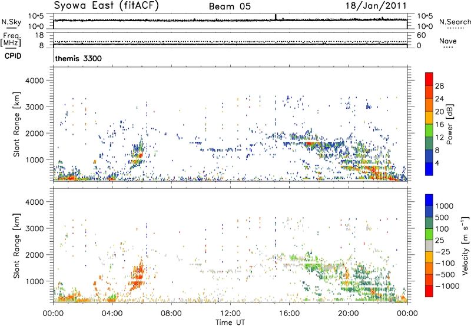Click the 'CPID' label
This screenshot has width=471, height=326.
click(13, 56)
